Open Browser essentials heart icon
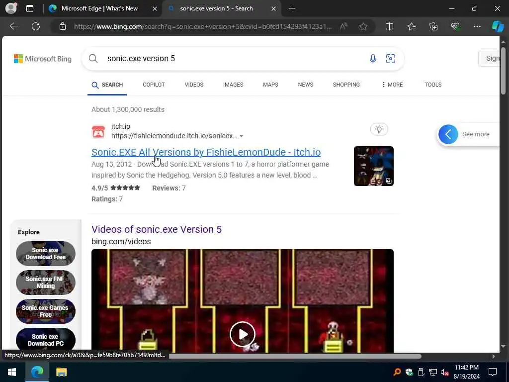Viewport: 509px width, 382px height. pyautogui.click(x=455, y=26)
